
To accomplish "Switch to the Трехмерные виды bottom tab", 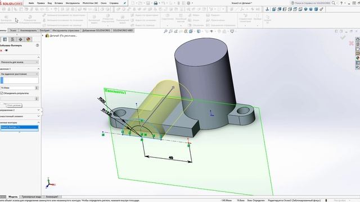I will coord(31,197).
